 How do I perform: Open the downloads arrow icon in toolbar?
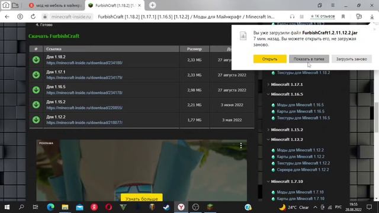click(x=372, y=17)
